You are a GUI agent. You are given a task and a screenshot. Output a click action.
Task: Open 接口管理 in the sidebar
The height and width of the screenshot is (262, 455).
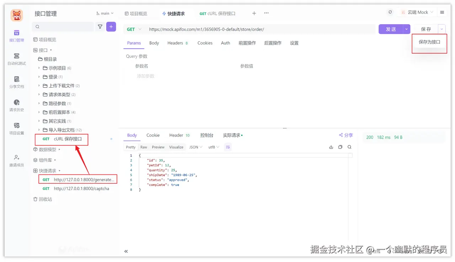[17, 36]
